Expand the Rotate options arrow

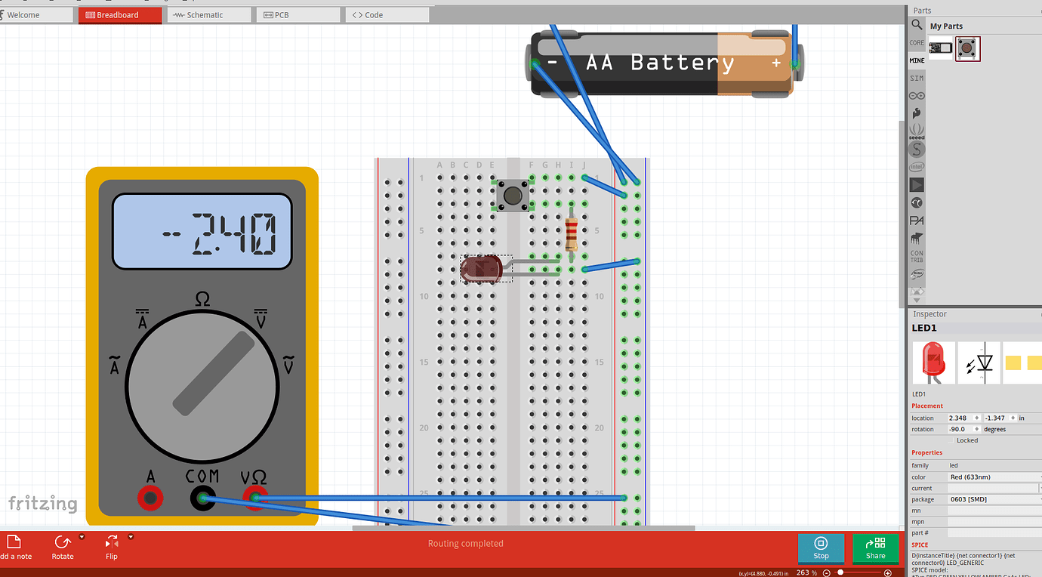pos(82,537)
